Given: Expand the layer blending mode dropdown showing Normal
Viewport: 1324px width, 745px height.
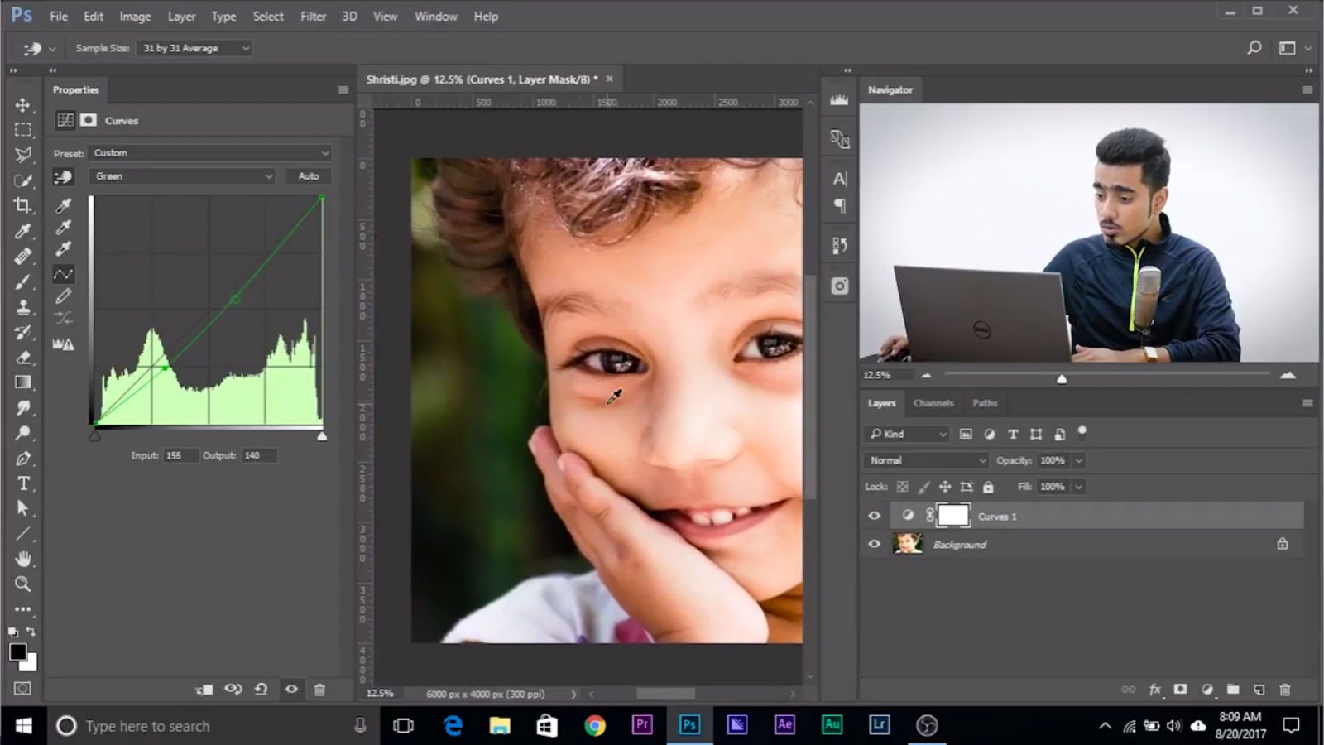Looking at the screenshot, I should pyautogui.click(x=924, y=460).
